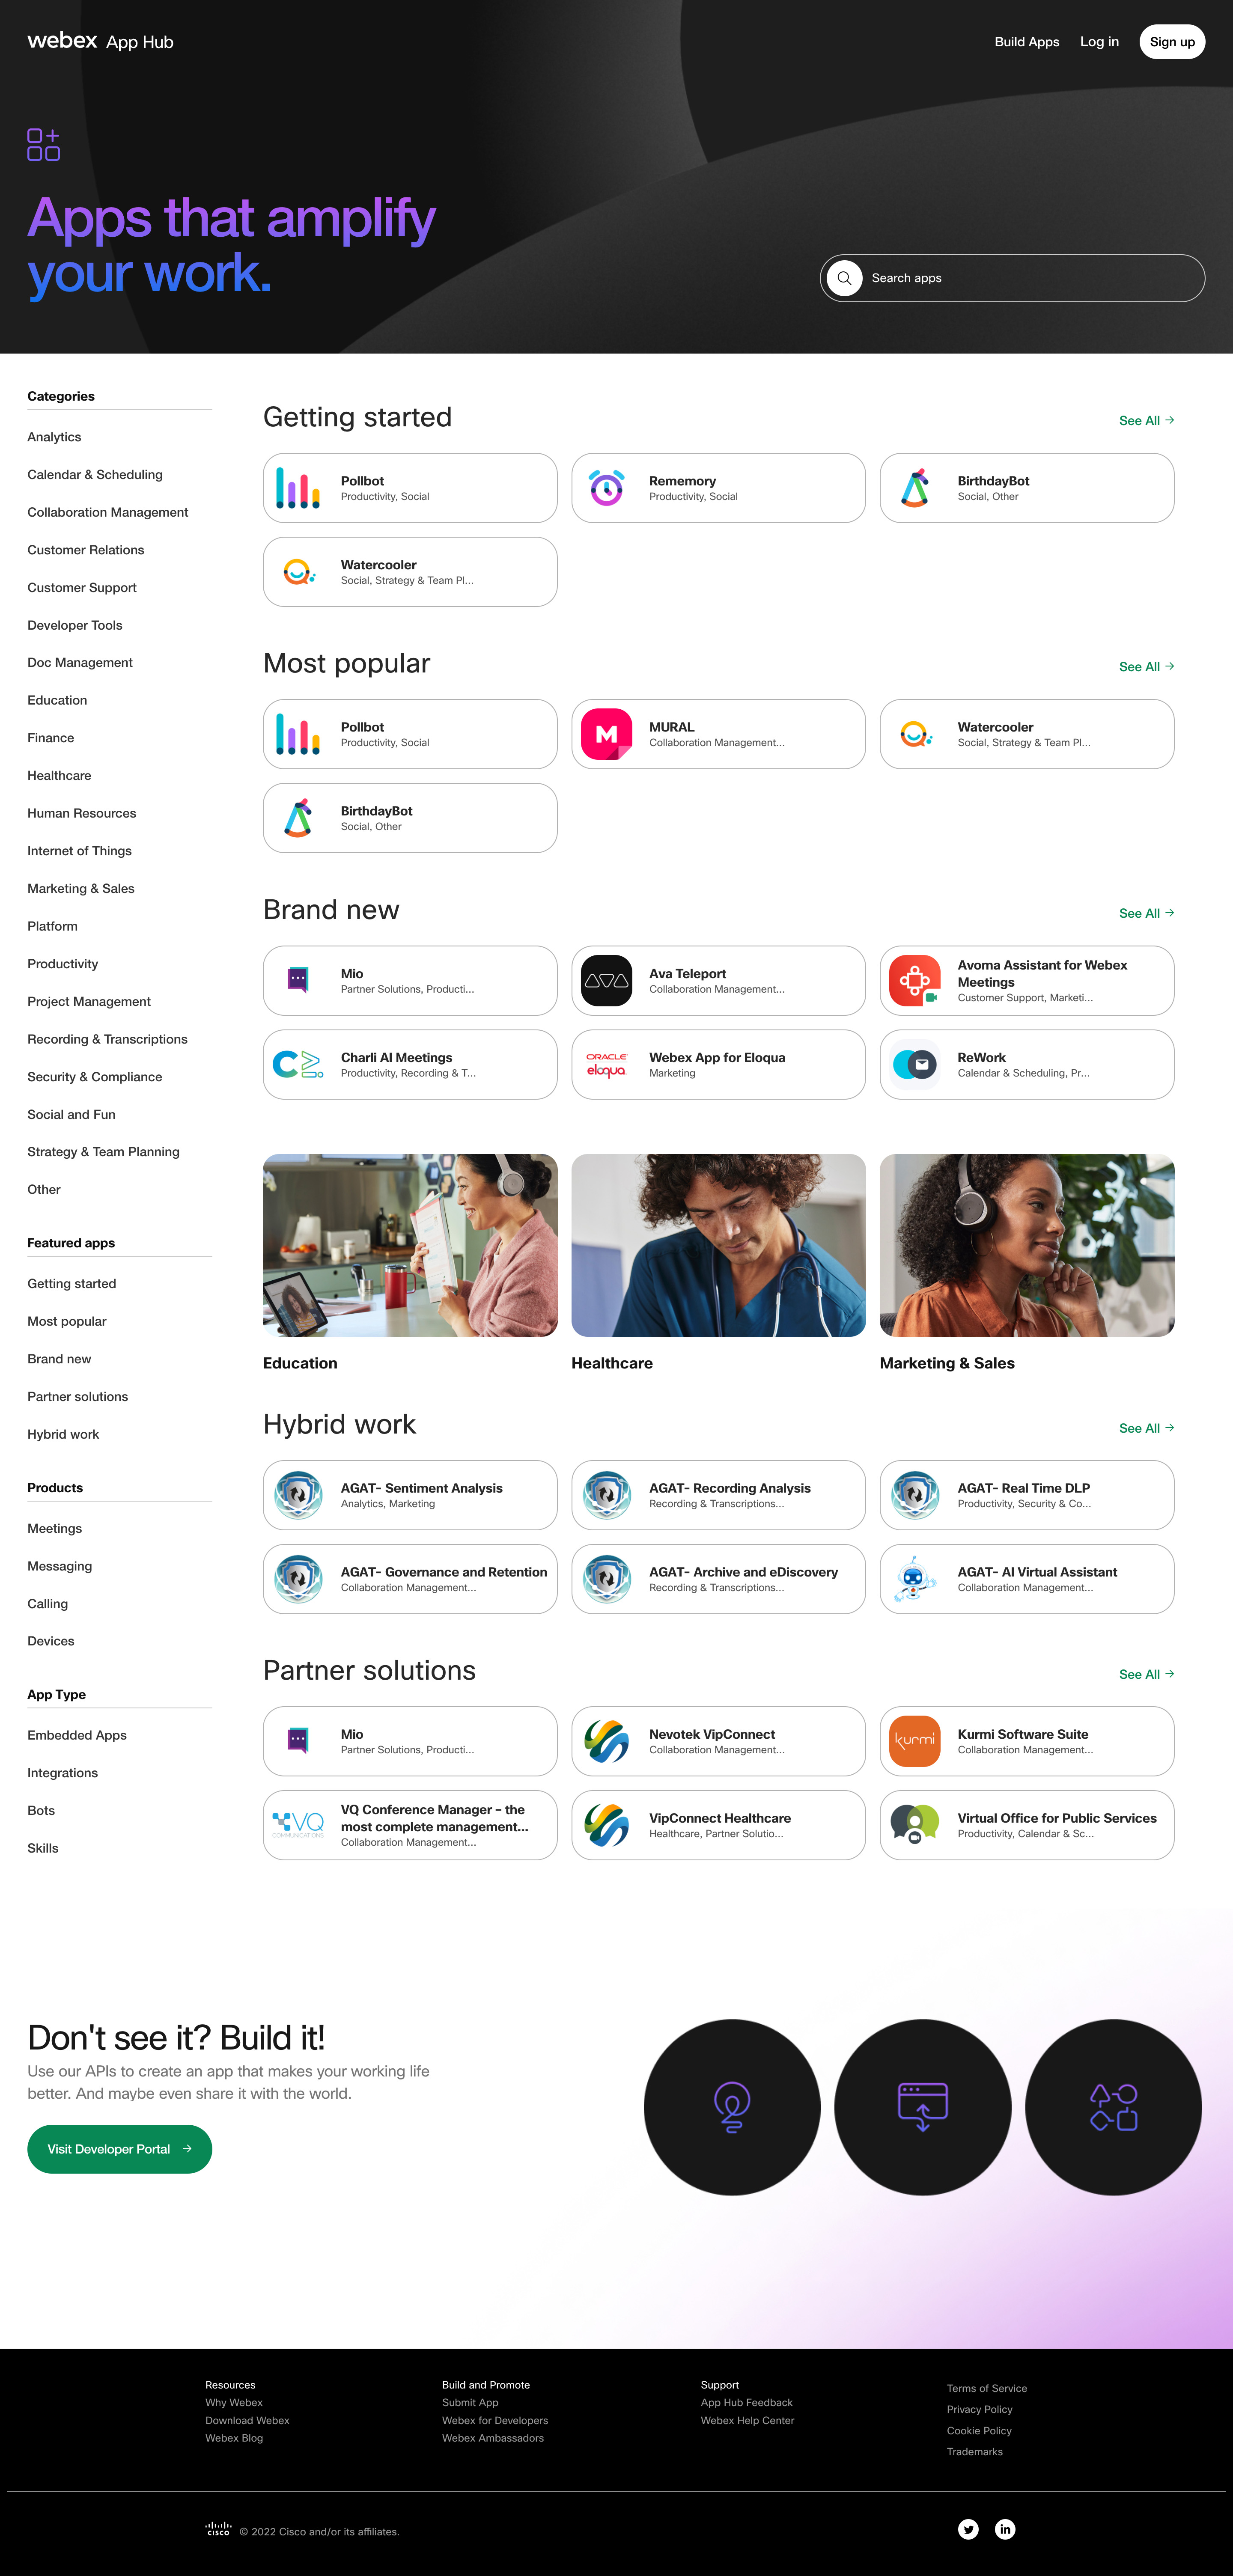Click the Rememory alarm clock icon
Screen dimensions: 1233x2576
(606, 488)
